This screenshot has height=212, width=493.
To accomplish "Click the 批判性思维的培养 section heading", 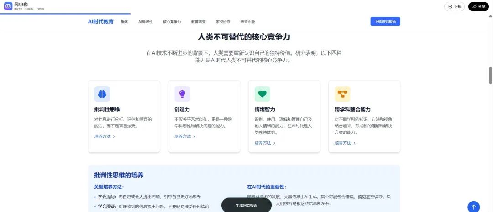I will [x=119, y=175].
